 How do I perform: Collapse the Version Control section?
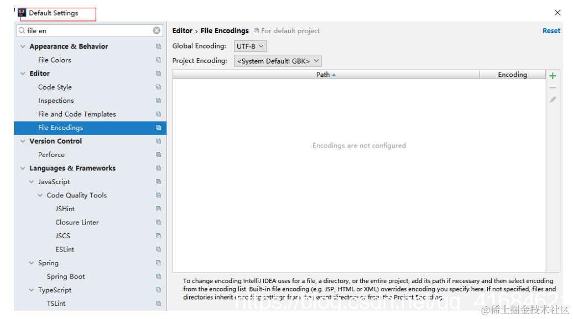tap(23, 141)
